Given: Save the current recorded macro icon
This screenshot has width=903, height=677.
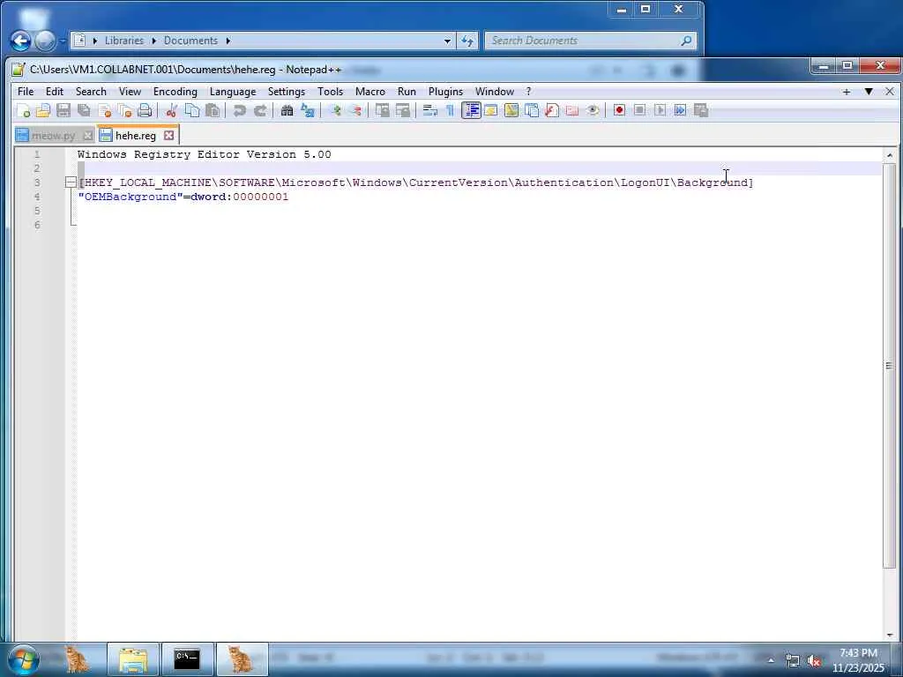Looking at the screenshot, I should click(701, 110).
